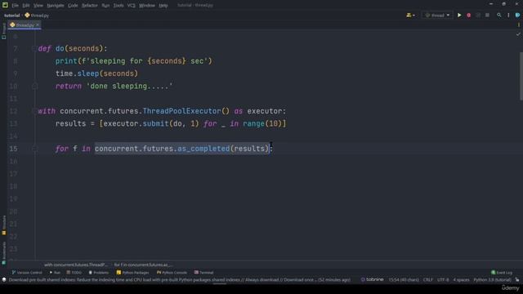The width and height of the screenshot is (523, 294).
Task: Click 'as_completed' in line 15
Action: (x=203, y=149)
